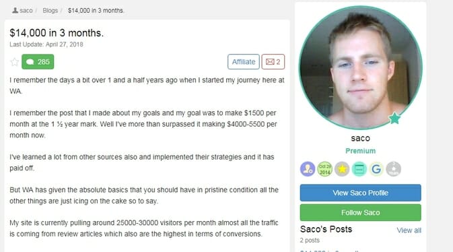Click the Follow Saco button

[361, 213]
